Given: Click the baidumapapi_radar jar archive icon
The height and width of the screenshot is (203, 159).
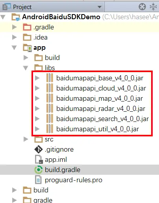Looking at the screenshot, I should click(50, 109).
